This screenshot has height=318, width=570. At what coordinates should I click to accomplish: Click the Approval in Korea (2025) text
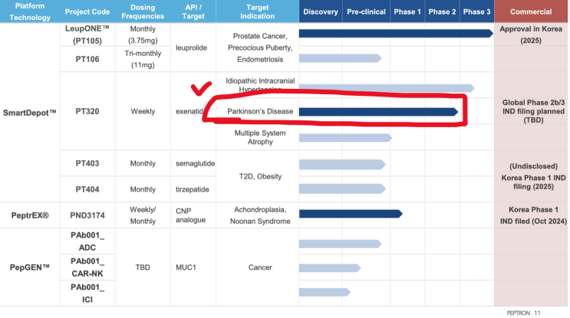tap(531, 34)
